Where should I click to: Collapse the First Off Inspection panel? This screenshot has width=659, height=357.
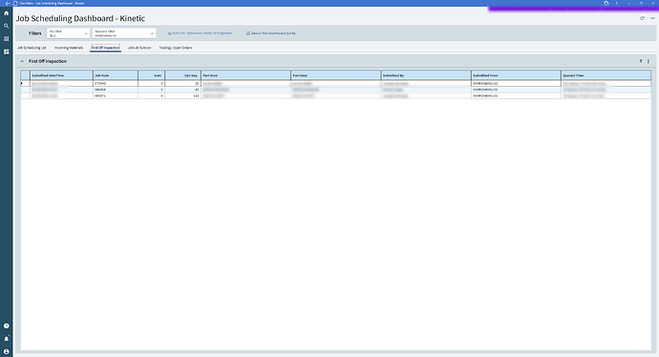22,61
